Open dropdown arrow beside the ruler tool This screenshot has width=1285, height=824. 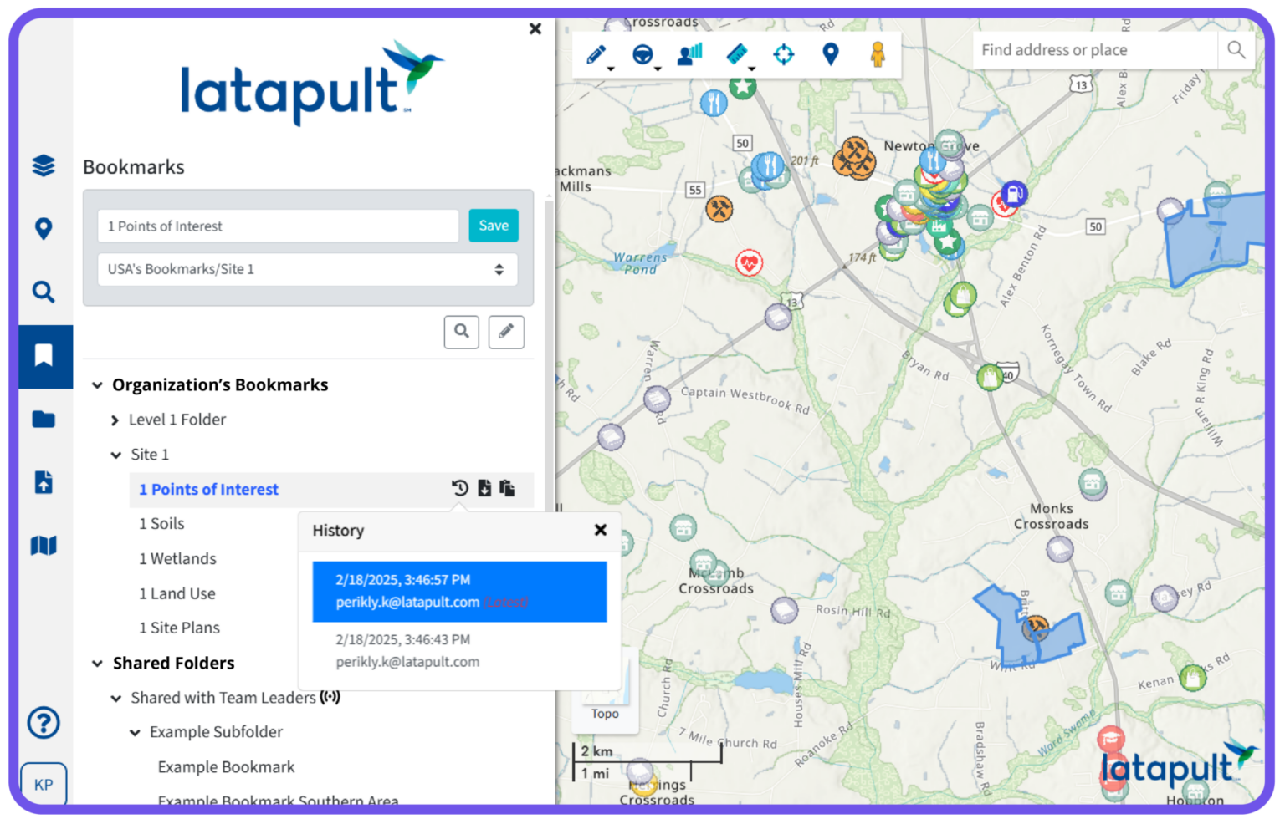point(752,69)
